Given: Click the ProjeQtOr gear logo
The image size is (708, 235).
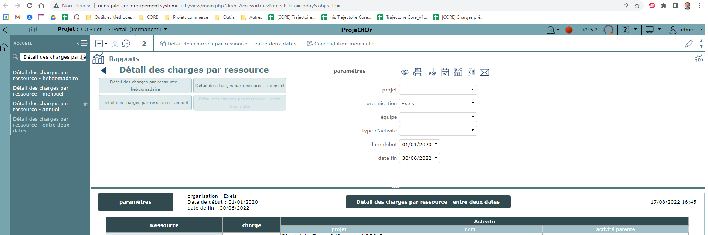Looking at the screenshot, I should (608, 30).
